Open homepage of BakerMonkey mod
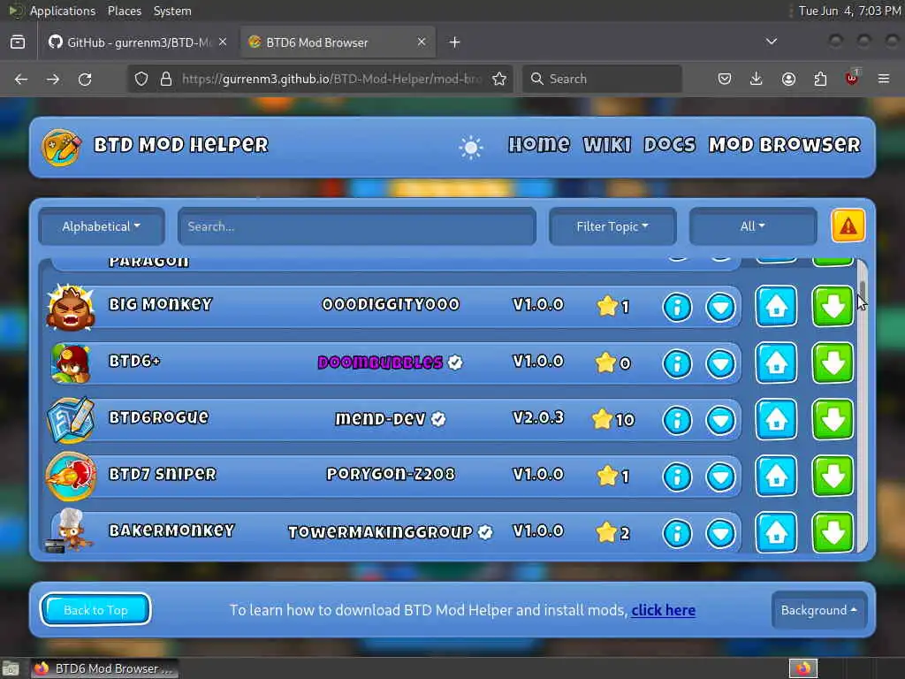 coord(776,532)
